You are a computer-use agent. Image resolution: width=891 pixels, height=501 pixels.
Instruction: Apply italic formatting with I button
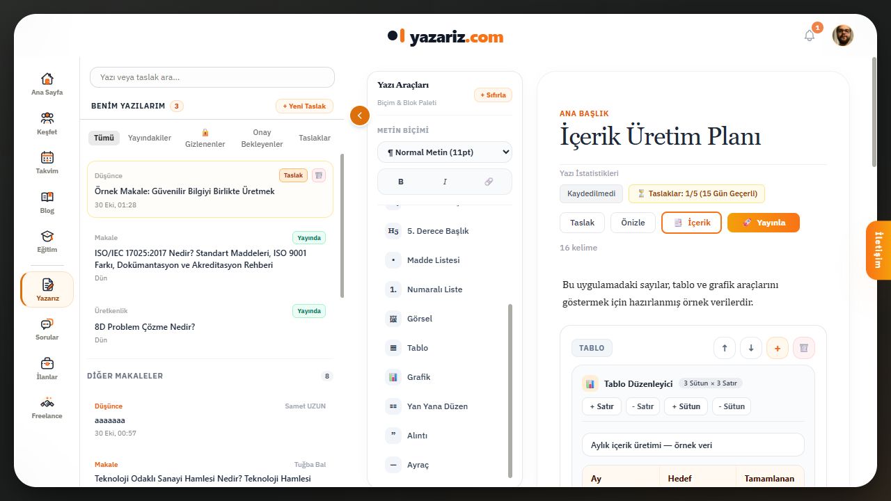(x=445, y=182)
